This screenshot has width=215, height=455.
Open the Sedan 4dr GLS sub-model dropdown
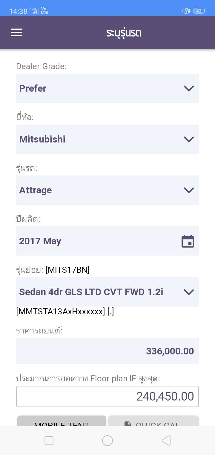click(107, 292)
